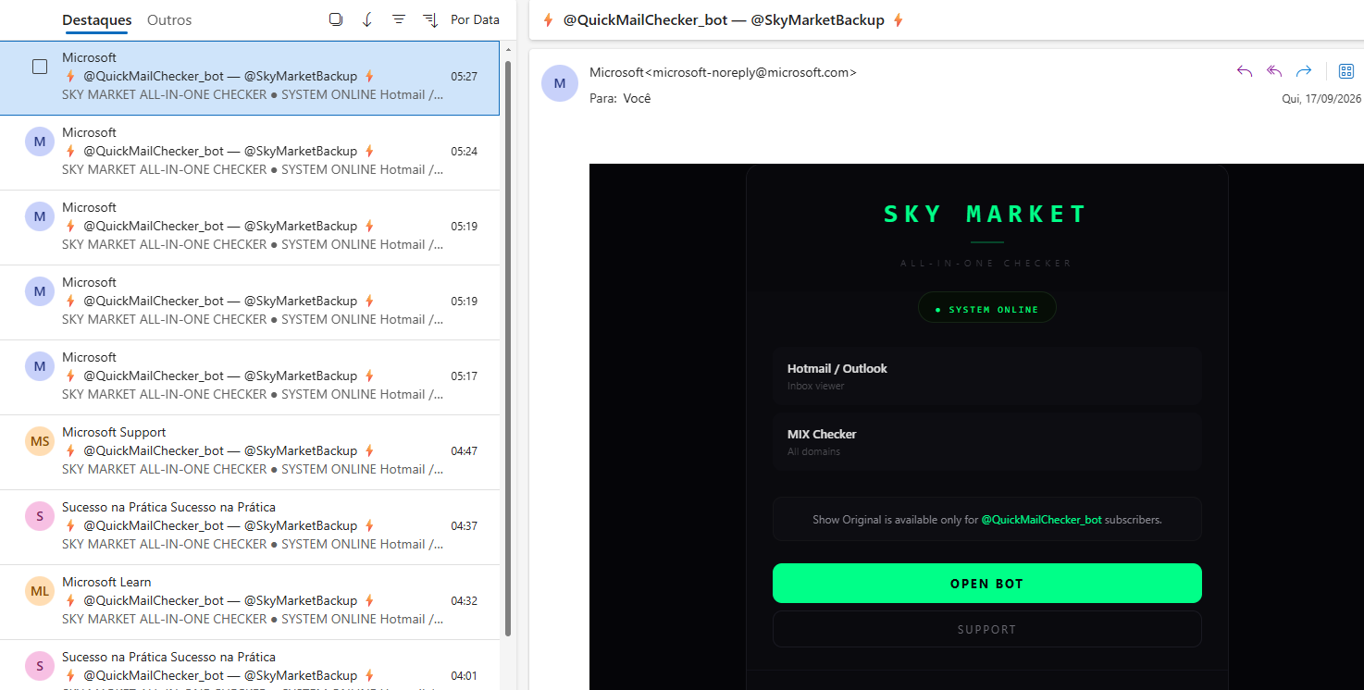Viewport: 1364px width, 690px height.
Task: Click the SUPPORT button in the email
Action: (x=987, y=629)
